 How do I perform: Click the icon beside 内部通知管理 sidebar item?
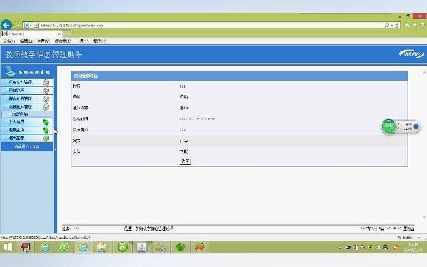coord(46,107)
